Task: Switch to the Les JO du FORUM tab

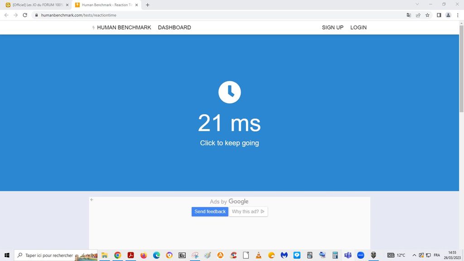Action: [x=37, y=5]
